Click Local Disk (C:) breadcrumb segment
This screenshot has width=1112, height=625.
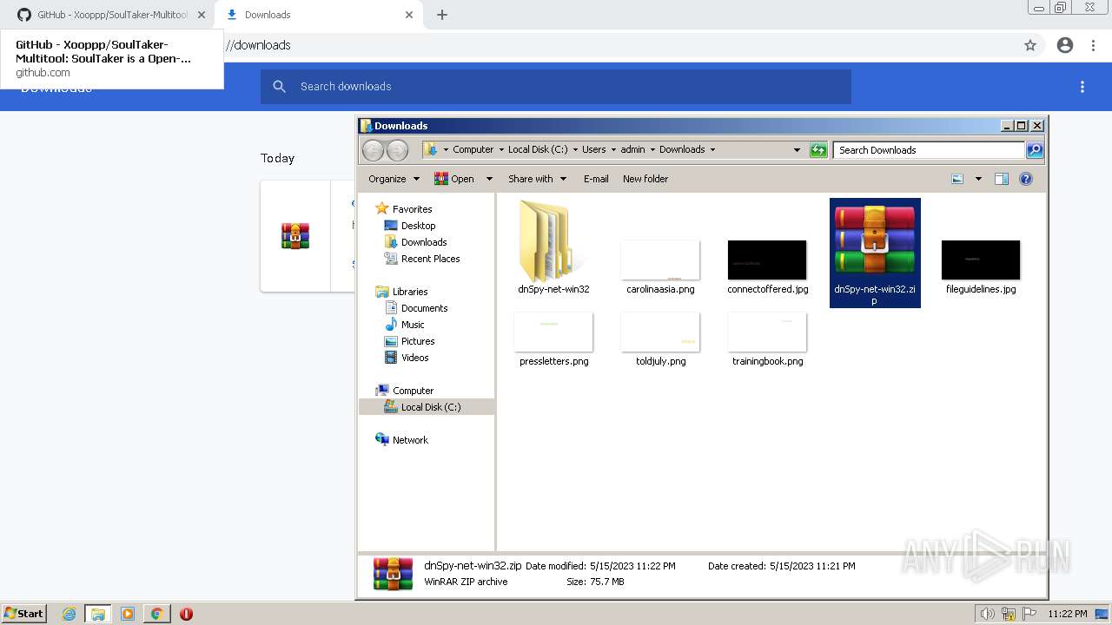pyautogui.click(x=538, y=149)
